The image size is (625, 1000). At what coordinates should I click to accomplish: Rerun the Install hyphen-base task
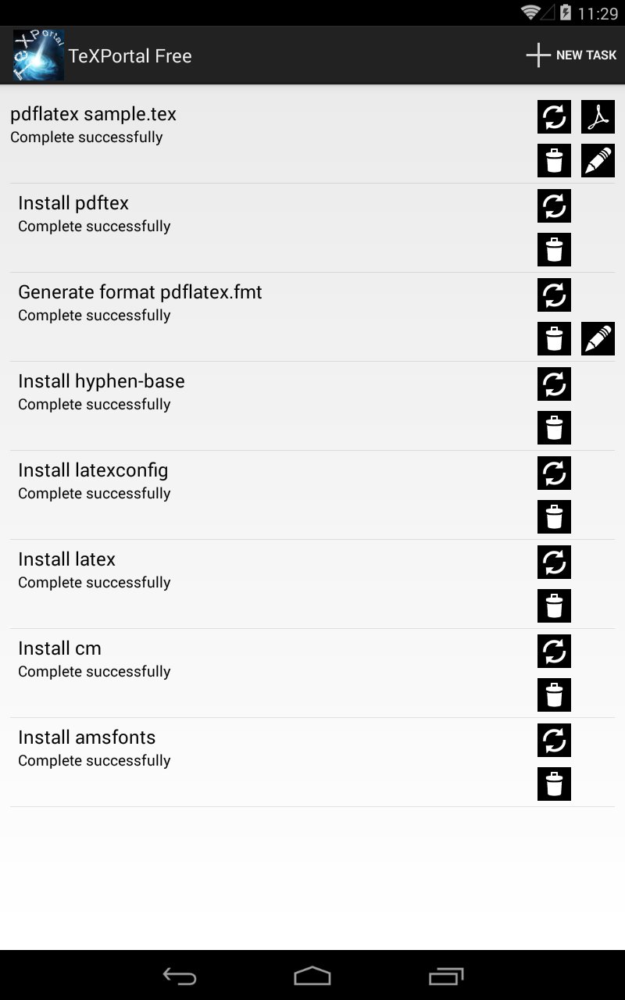(x=554, y=384)
